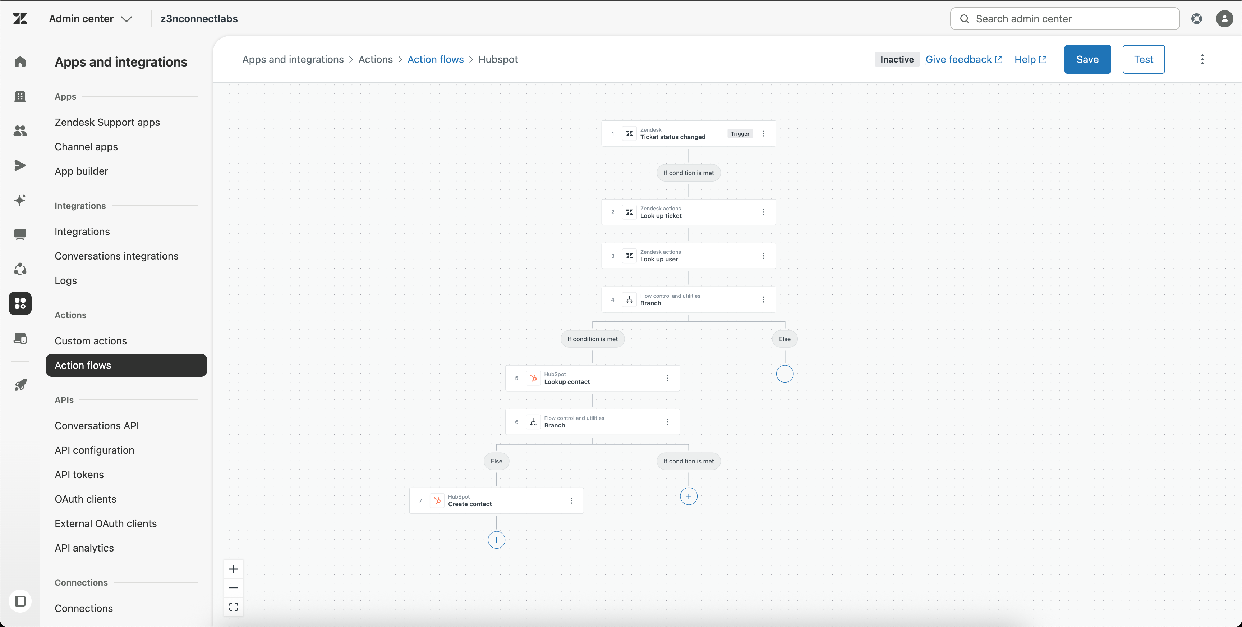Screen dimensions: 1242x627
Task: Open the Channels arrow icon in sidebar
Action: pos(20,165)
